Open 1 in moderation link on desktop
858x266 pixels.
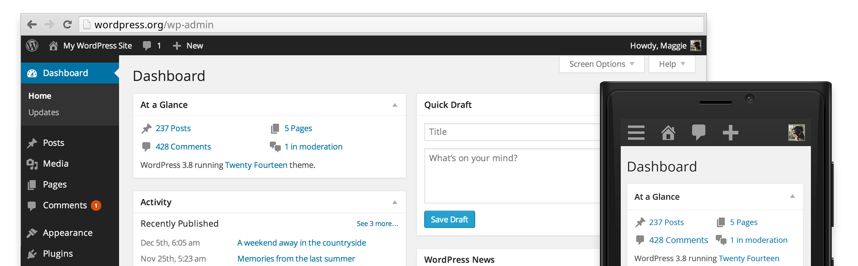pos(313,146)
